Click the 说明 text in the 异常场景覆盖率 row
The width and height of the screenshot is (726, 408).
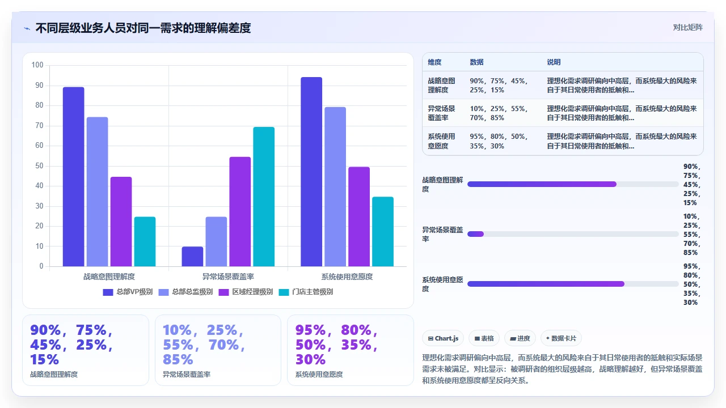click(x=622, y=113)
